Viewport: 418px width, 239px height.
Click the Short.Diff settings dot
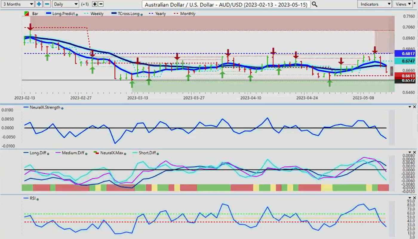coord(158,153)
